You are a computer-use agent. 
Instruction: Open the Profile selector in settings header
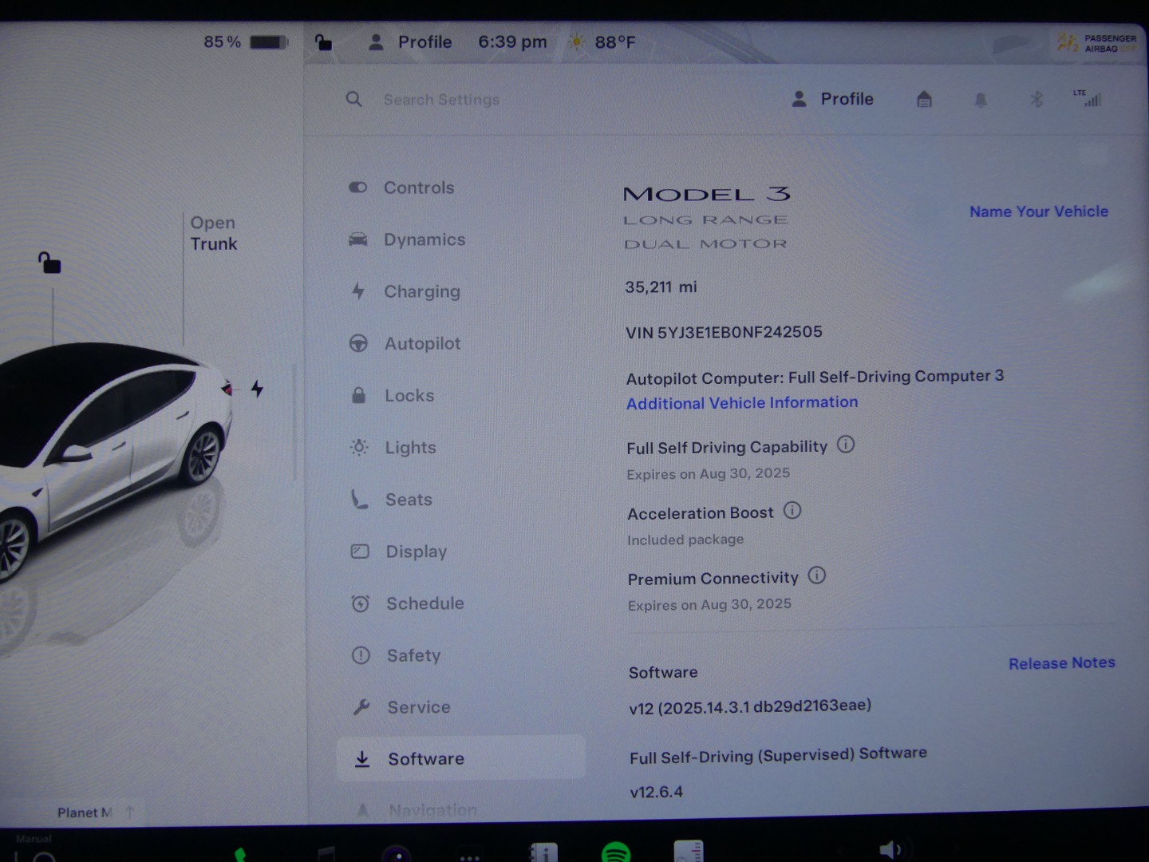(833, 99)
